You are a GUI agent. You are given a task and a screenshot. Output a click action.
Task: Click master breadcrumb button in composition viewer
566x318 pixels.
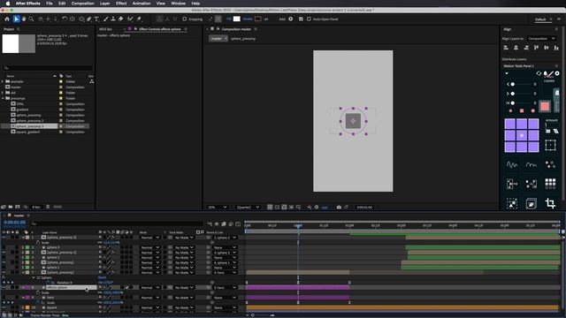point(218,39)
